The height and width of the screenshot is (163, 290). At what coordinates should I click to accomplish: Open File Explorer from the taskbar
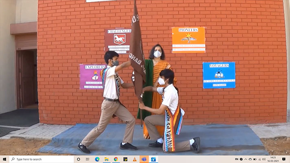[x=107, y=159]
